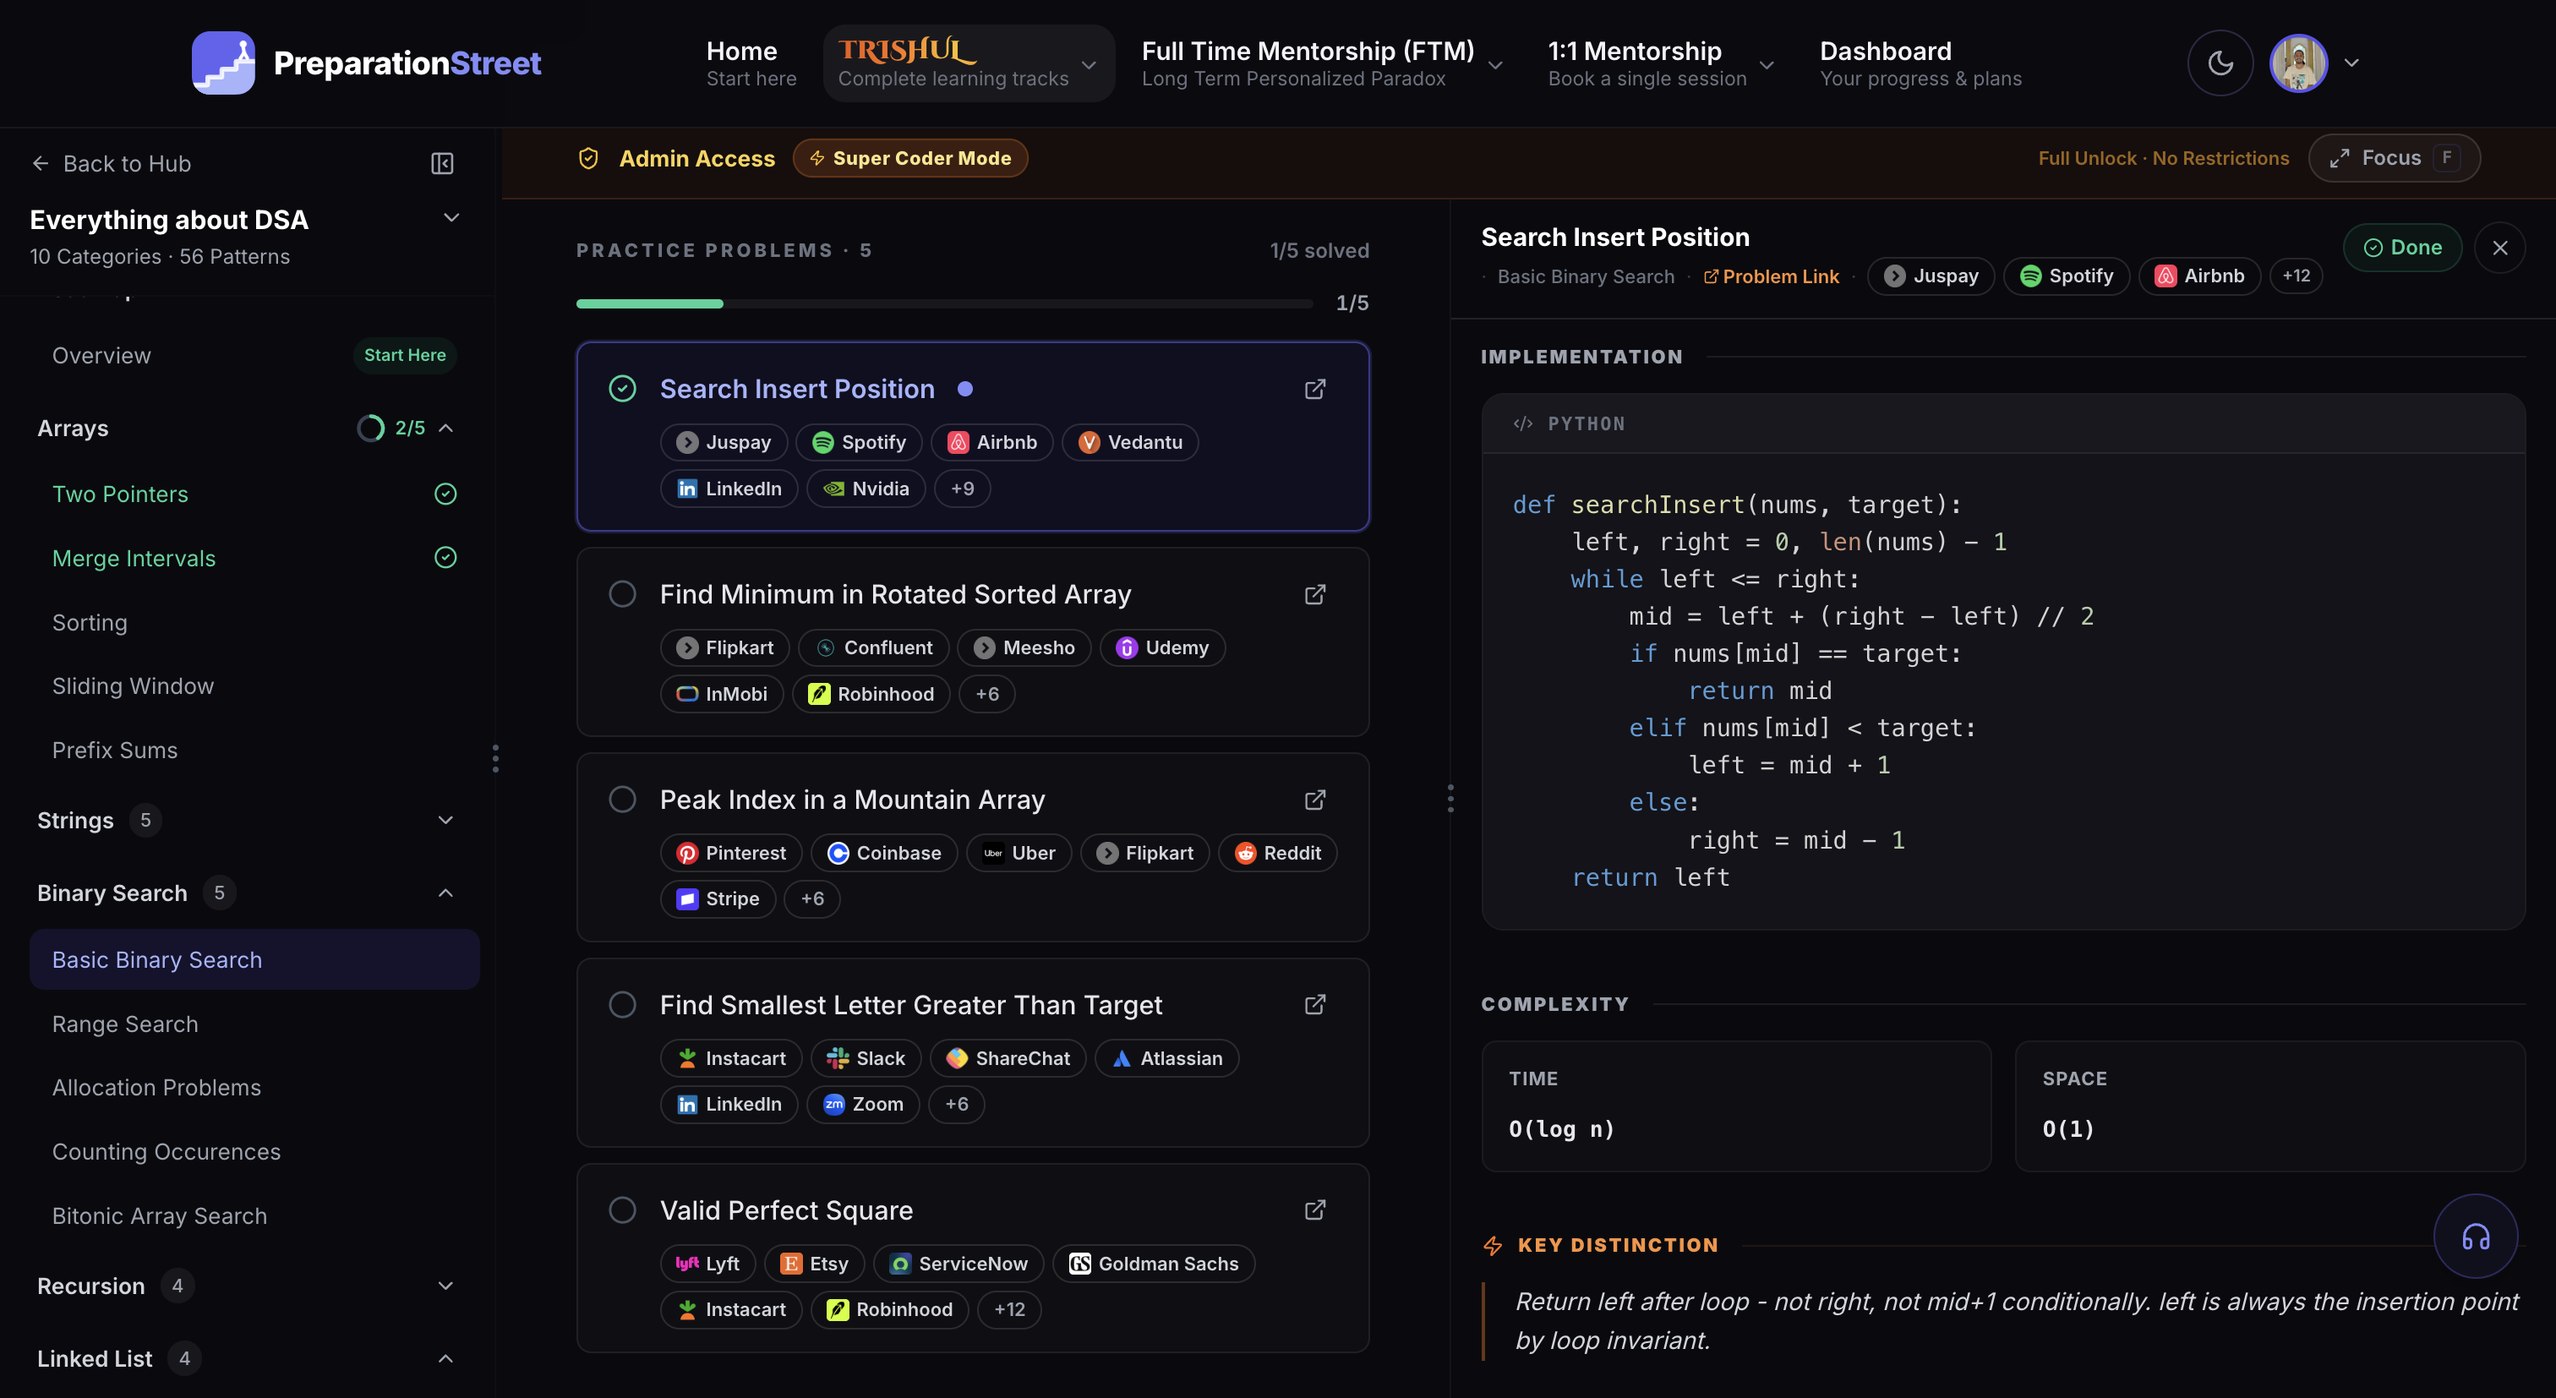Show +12 more companies in solution header
This screenshot has height=1398, width=2556.
point(2296,276)
